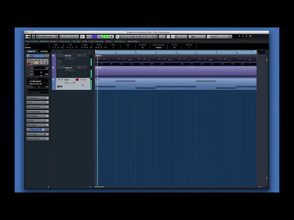Click the Global Transpose Follow value
The width and height of the screenshot is (294, 220).
point(159,48)
